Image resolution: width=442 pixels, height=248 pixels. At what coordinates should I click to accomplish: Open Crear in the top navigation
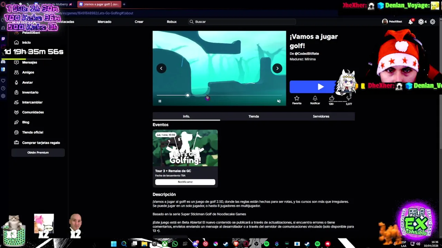coord(139,22)
